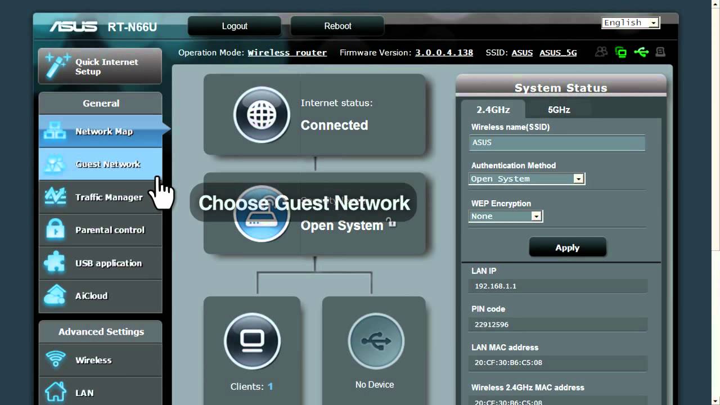Click the Apply button
Viewport: 720px width, 405px height.
click(x=568, y=247)
